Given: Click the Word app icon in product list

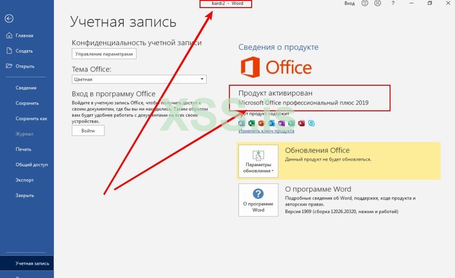Looking at the screenshot, I should (241, 123).
